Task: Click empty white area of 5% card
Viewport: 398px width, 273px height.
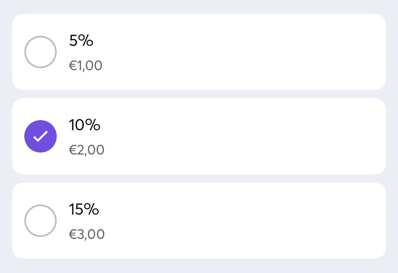Action: [236, 52]
